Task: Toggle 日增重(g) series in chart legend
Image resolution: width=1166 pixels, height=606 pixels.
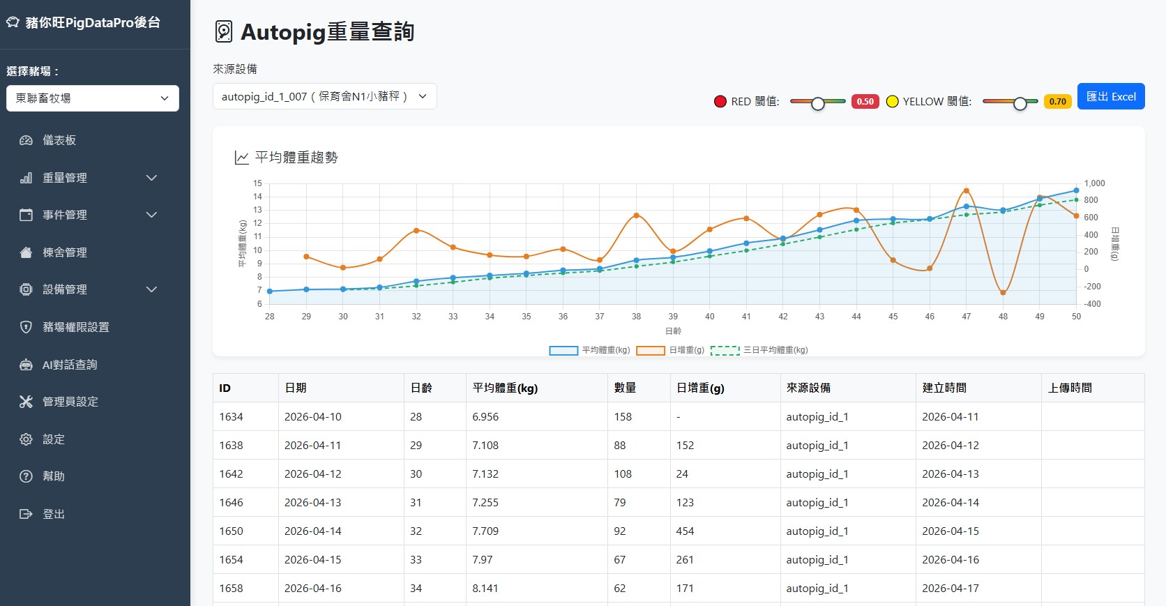Action: coord(670,350)
